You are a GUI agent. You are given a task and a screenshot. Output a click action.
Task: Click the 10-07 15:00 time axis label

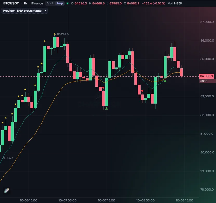pos(107,200)
